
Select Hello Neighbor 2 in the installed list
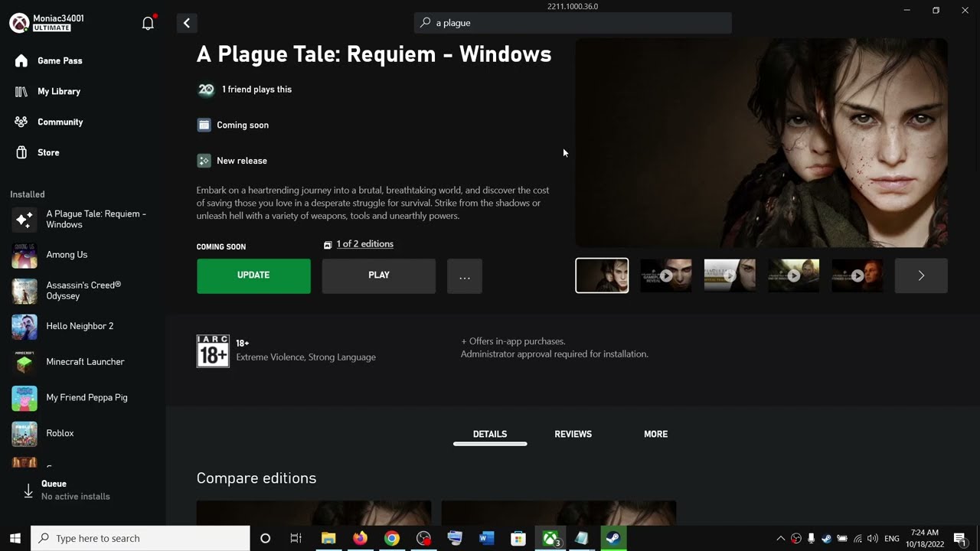tap(83, 326)
